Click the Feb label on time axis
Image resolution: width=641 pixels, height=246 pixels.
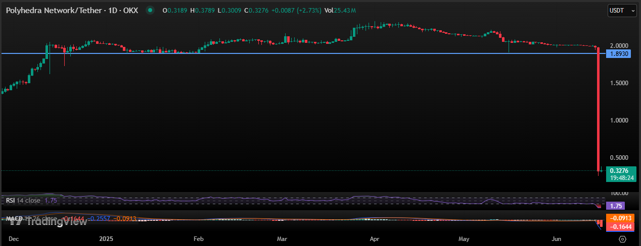(198, 238)
